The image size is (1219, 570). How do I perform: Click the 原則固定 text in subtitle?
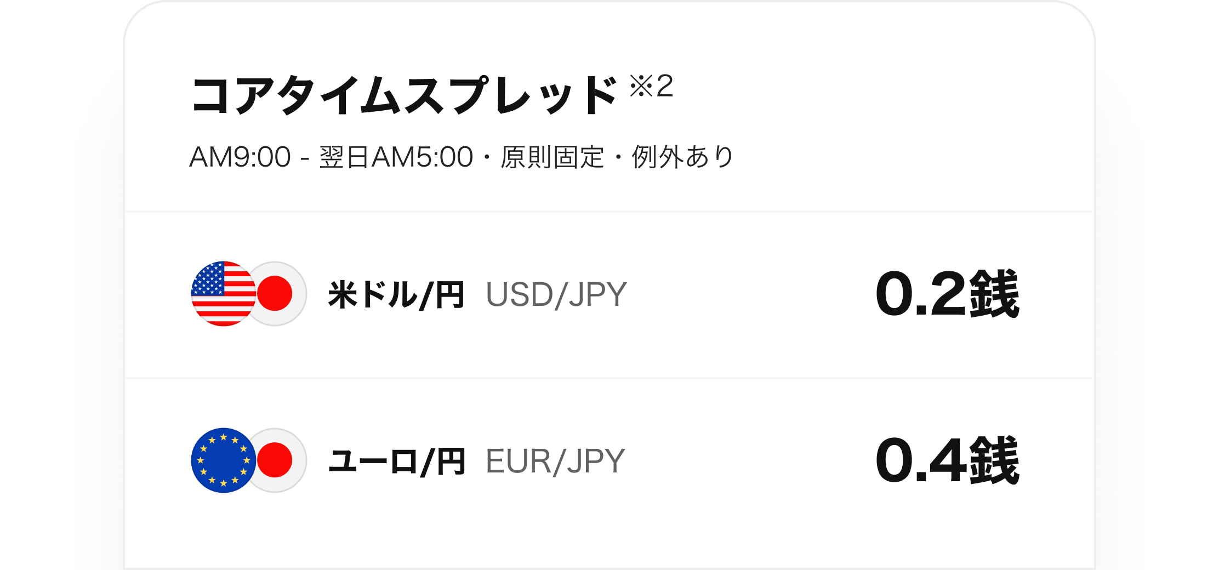[x=552, y=157]
